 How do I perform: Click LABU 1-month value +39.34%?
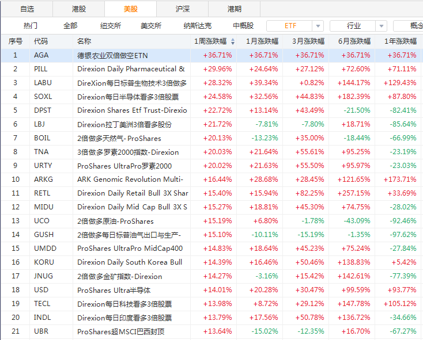tap(263, 83)
